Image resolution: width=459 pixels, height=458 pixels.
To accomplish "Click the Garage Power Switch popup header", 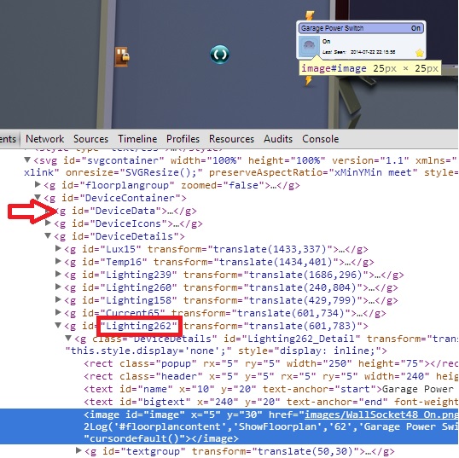I will (361, 28).
